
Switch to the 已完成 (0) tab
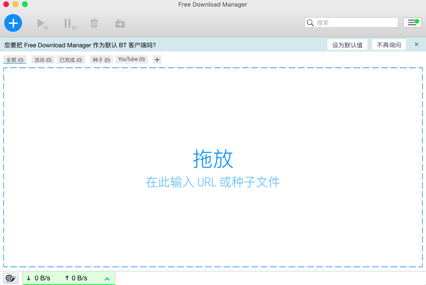click(71, 59)
